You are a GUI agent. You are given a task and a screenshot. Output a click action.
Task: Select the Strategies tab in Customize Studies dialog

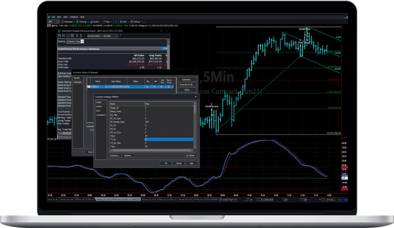78,83
